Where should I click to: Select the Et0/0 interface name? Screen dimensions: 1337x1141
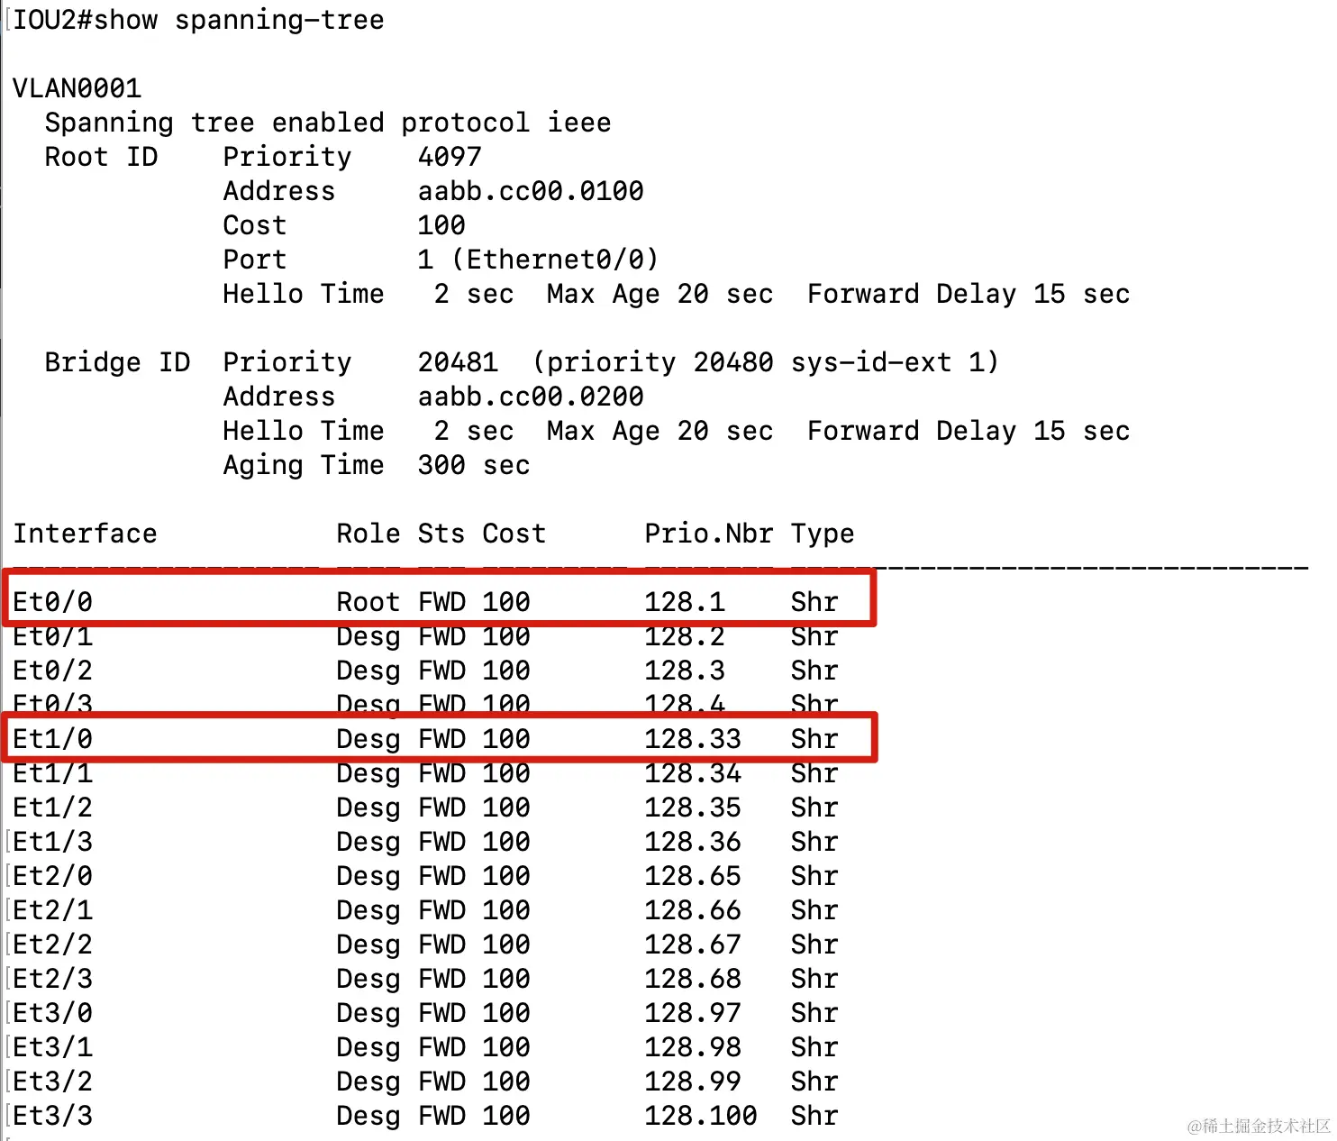[x=52, y=602]
